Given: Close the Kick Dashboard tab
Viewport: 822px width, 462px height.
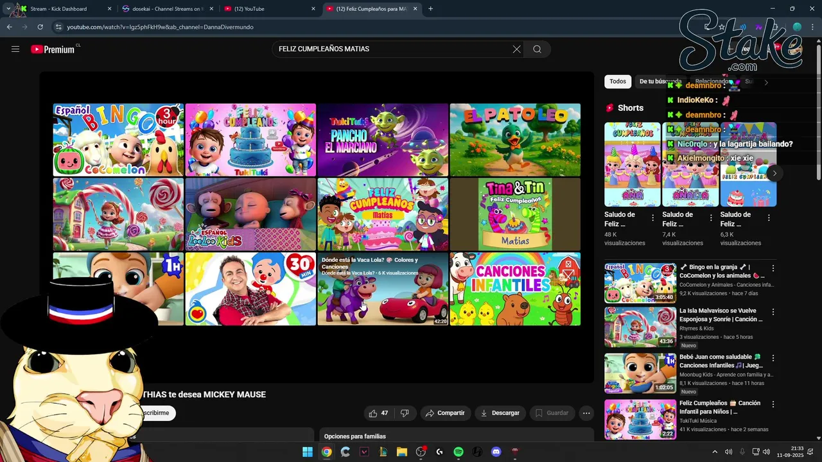Looking at the screenshot, I should coord(109,9).
